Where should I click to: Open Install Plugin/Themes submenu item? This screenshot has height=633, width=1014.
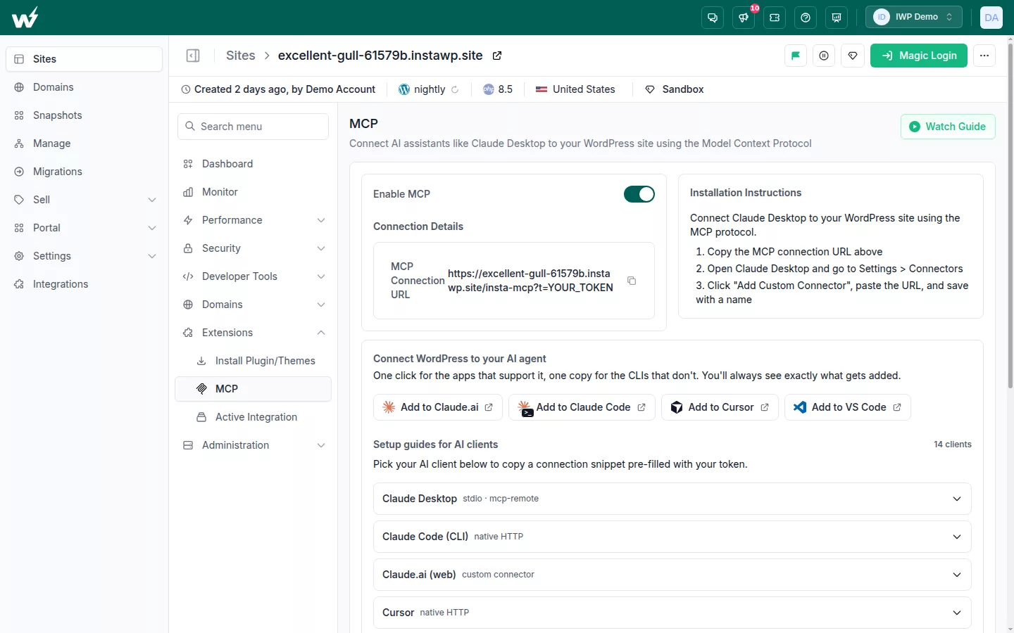(x=254, y=361)
